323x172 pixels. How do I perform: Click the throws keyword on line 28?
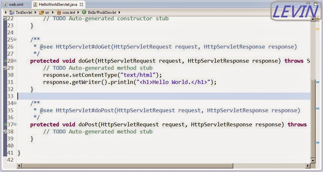tap(294, 61)
